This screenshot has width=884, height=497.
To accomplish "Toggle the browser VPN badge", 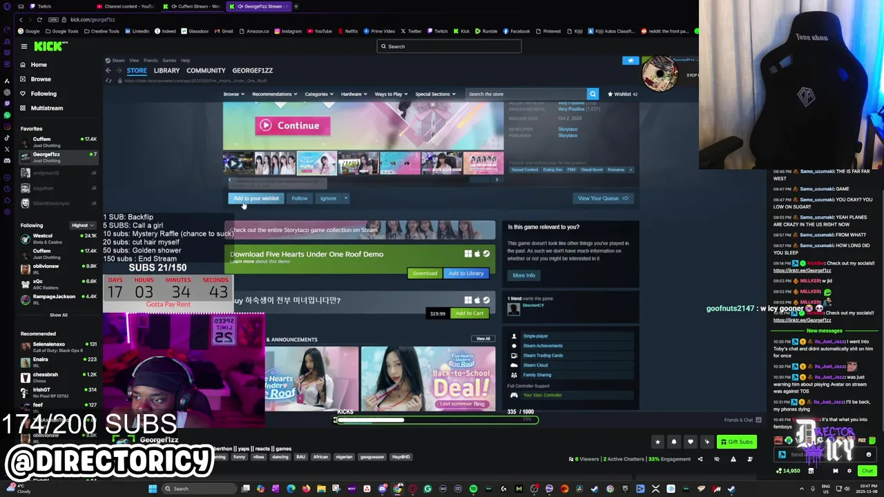I will tap(54, 19).
